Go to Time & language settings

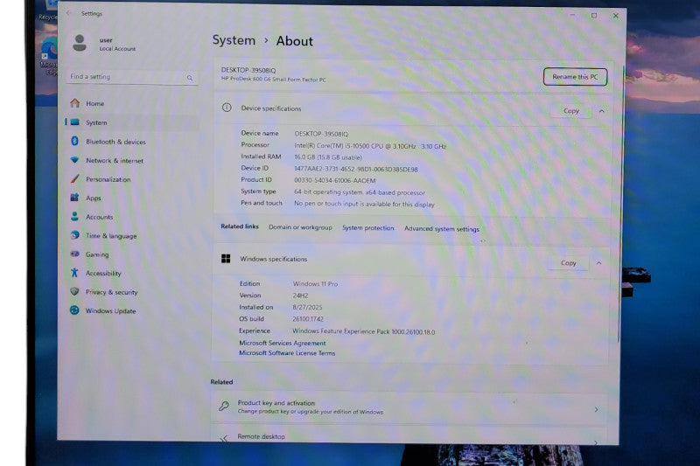coord(111,236)
